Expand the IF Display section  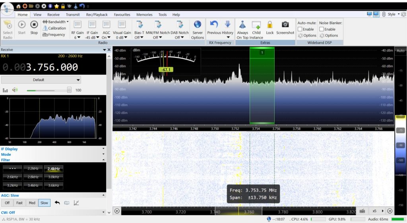(53, 149)
